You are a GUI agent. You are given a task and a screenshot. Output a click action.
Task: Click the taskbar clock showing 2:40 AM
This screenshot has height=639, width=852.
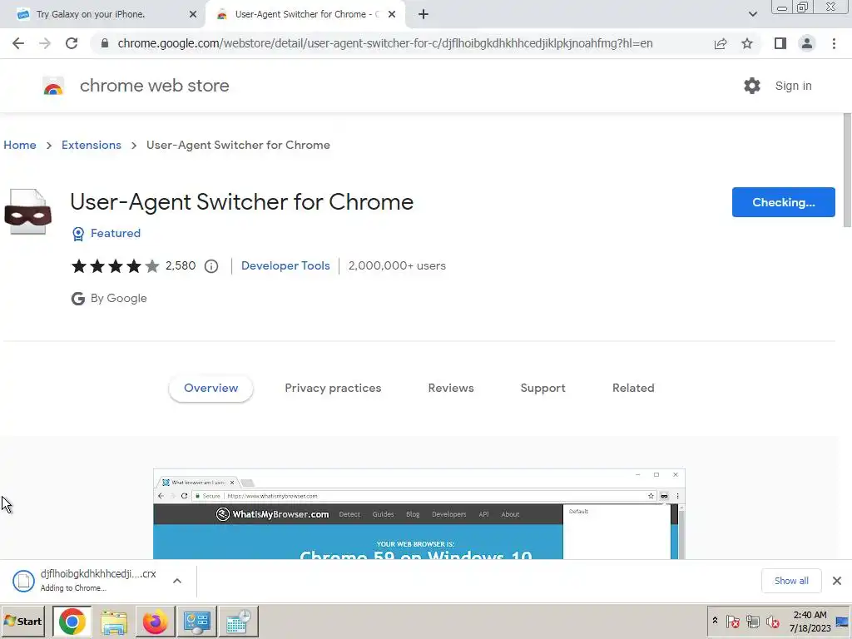[810, 621]
